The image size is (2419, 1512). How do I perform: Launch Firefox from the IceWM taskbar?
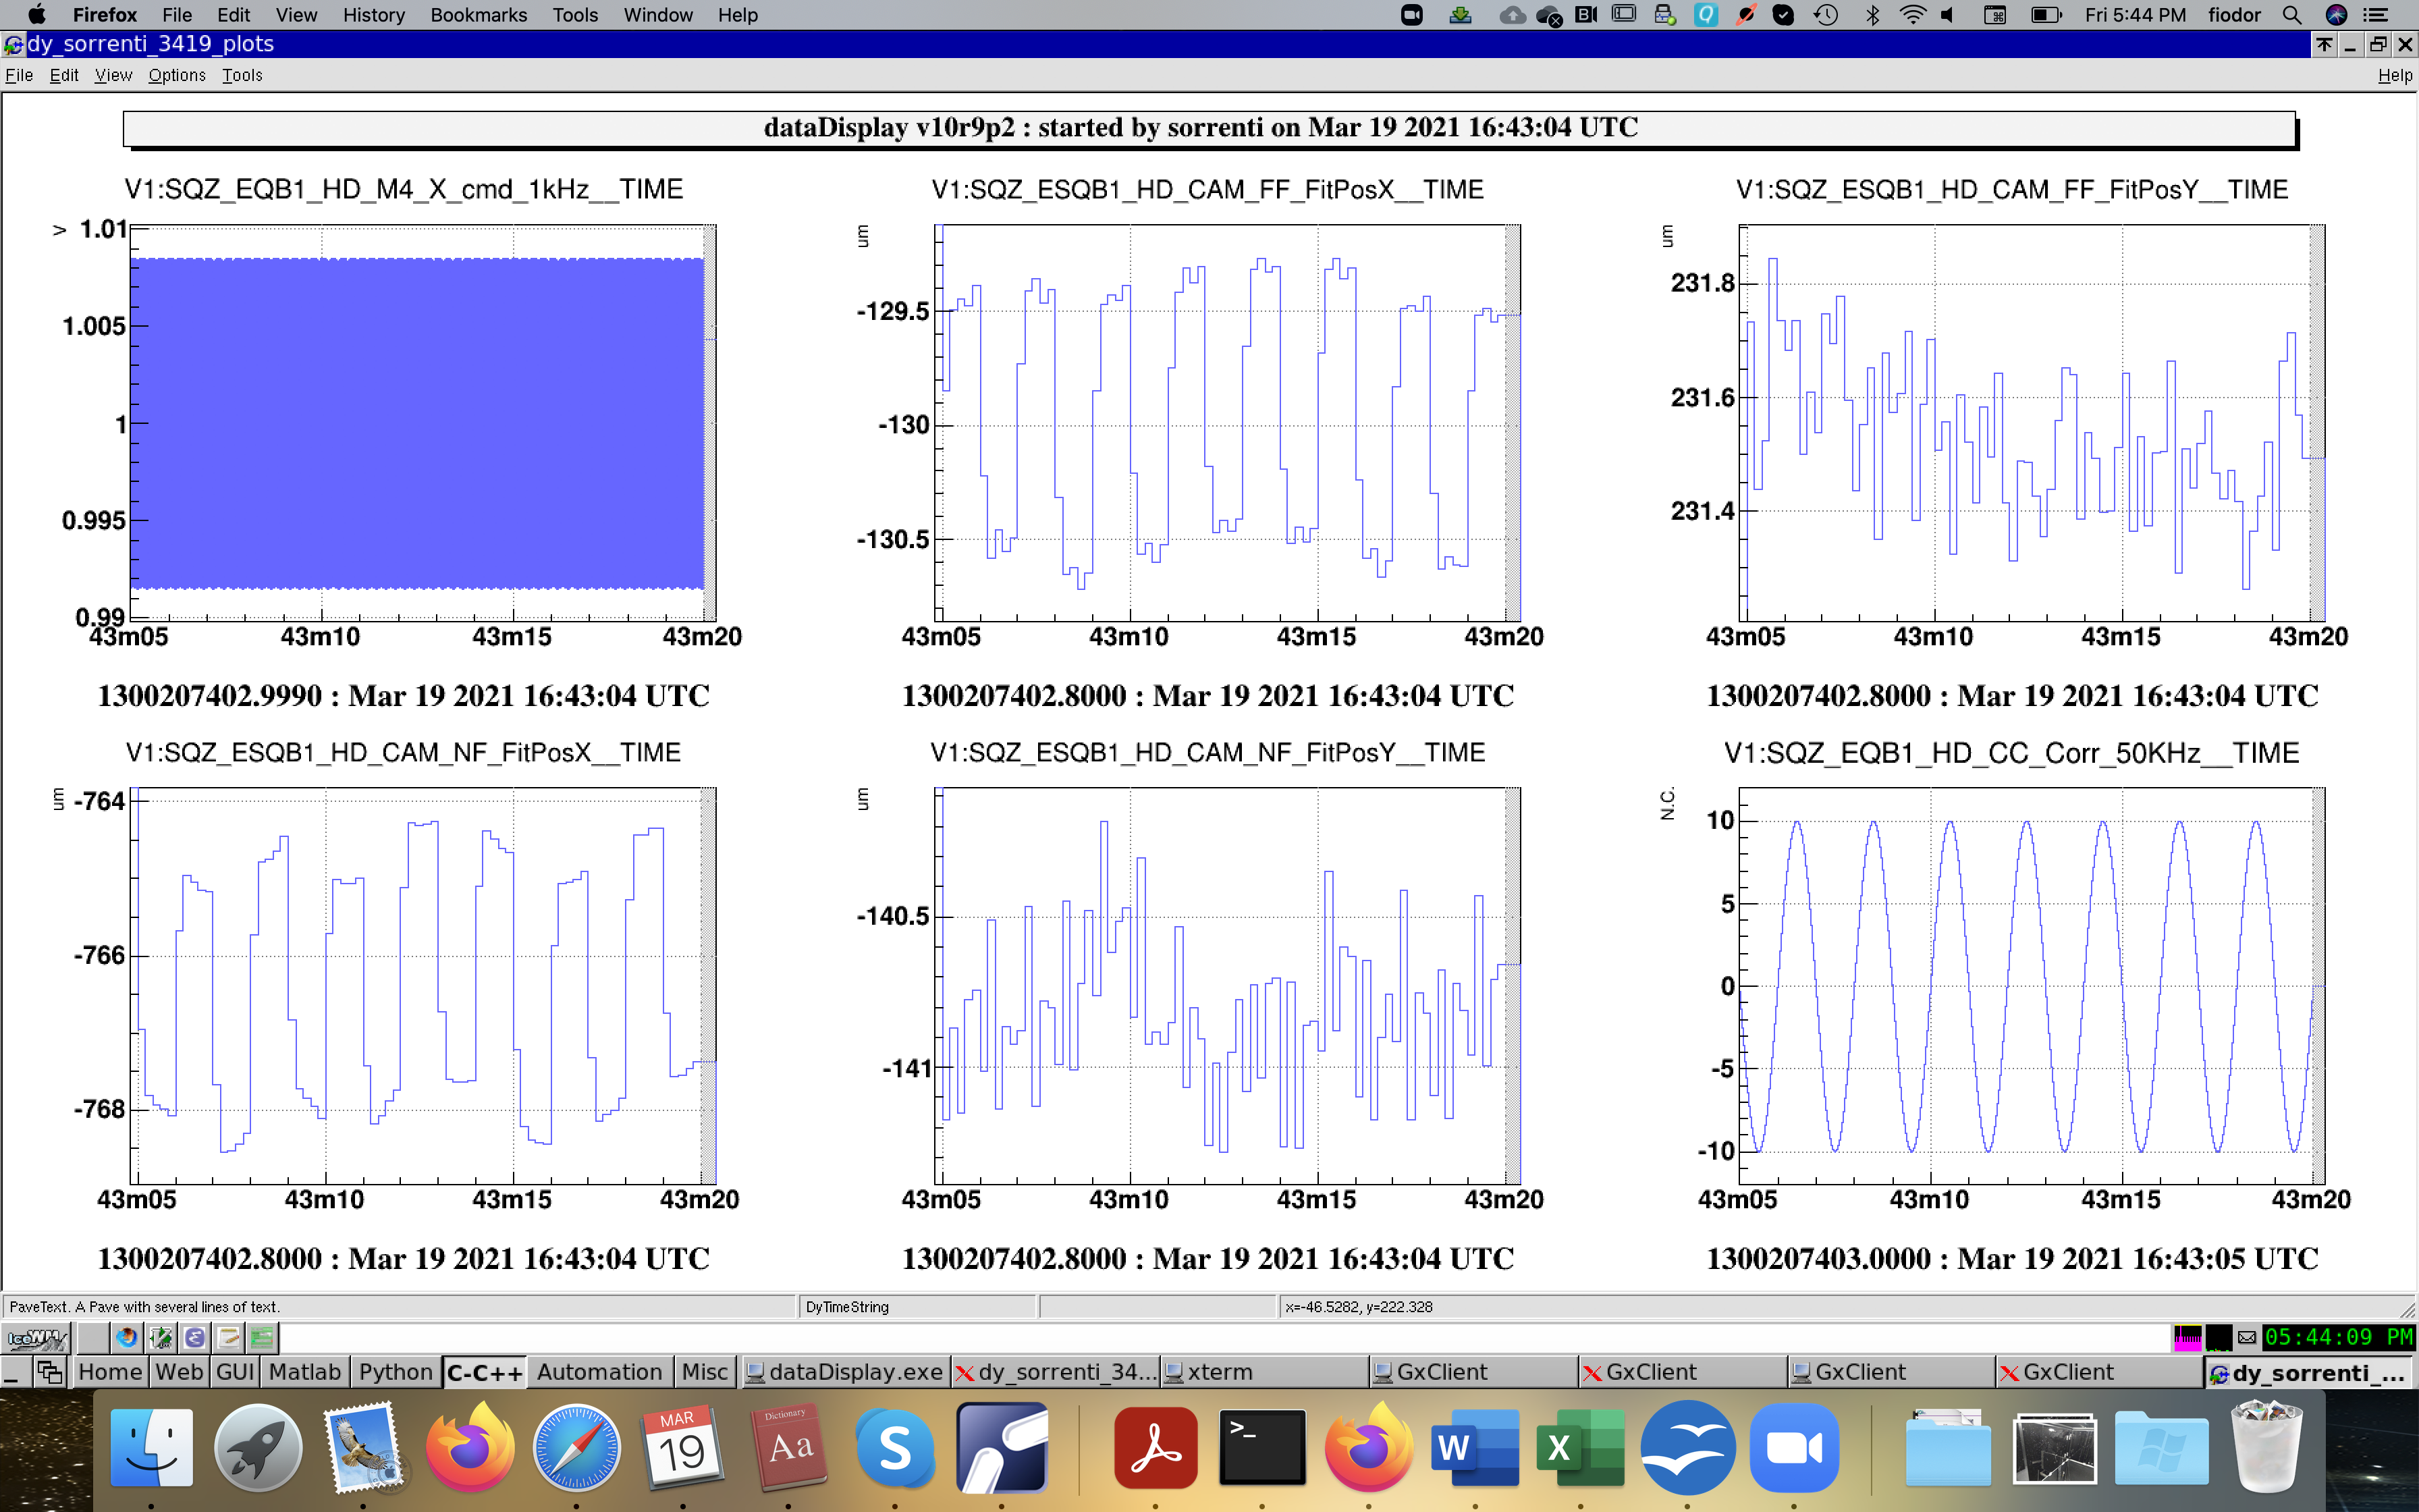point(127,1338)
